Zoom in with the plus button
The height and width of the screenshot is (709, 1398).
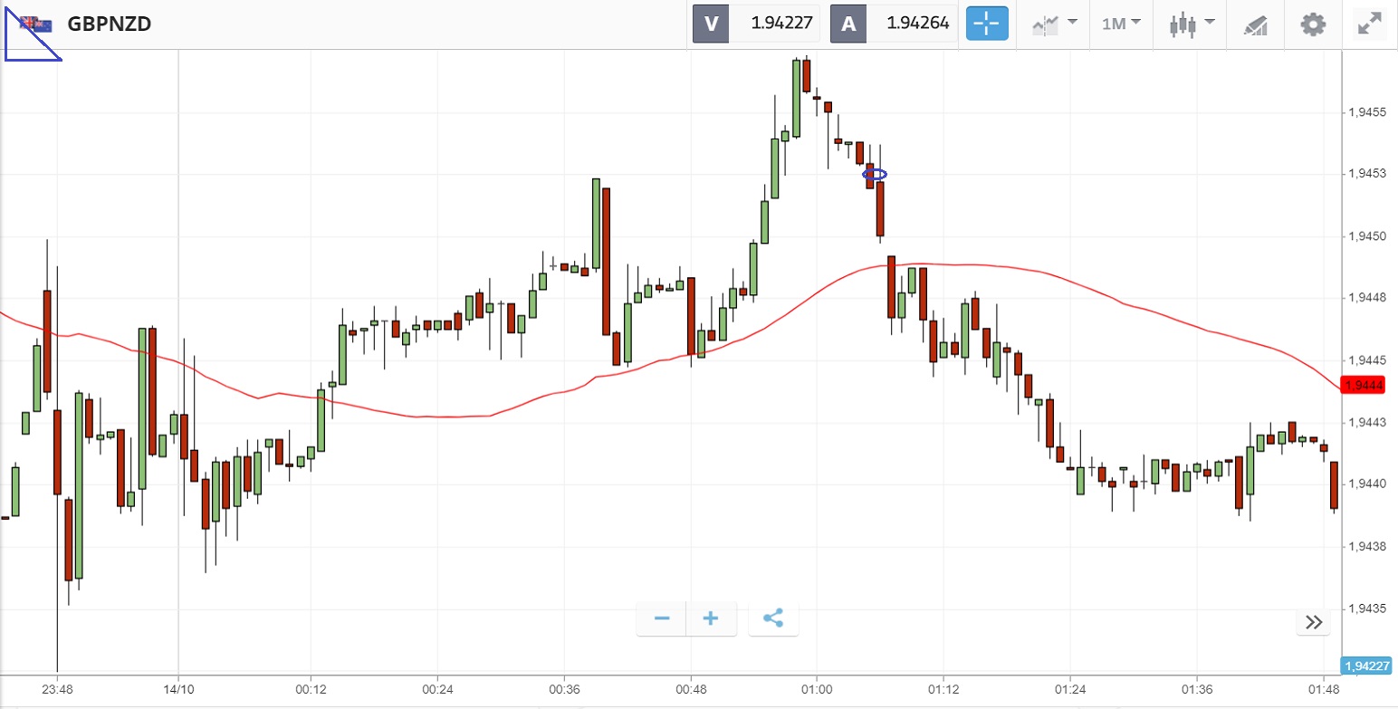(x=711, y=619)
